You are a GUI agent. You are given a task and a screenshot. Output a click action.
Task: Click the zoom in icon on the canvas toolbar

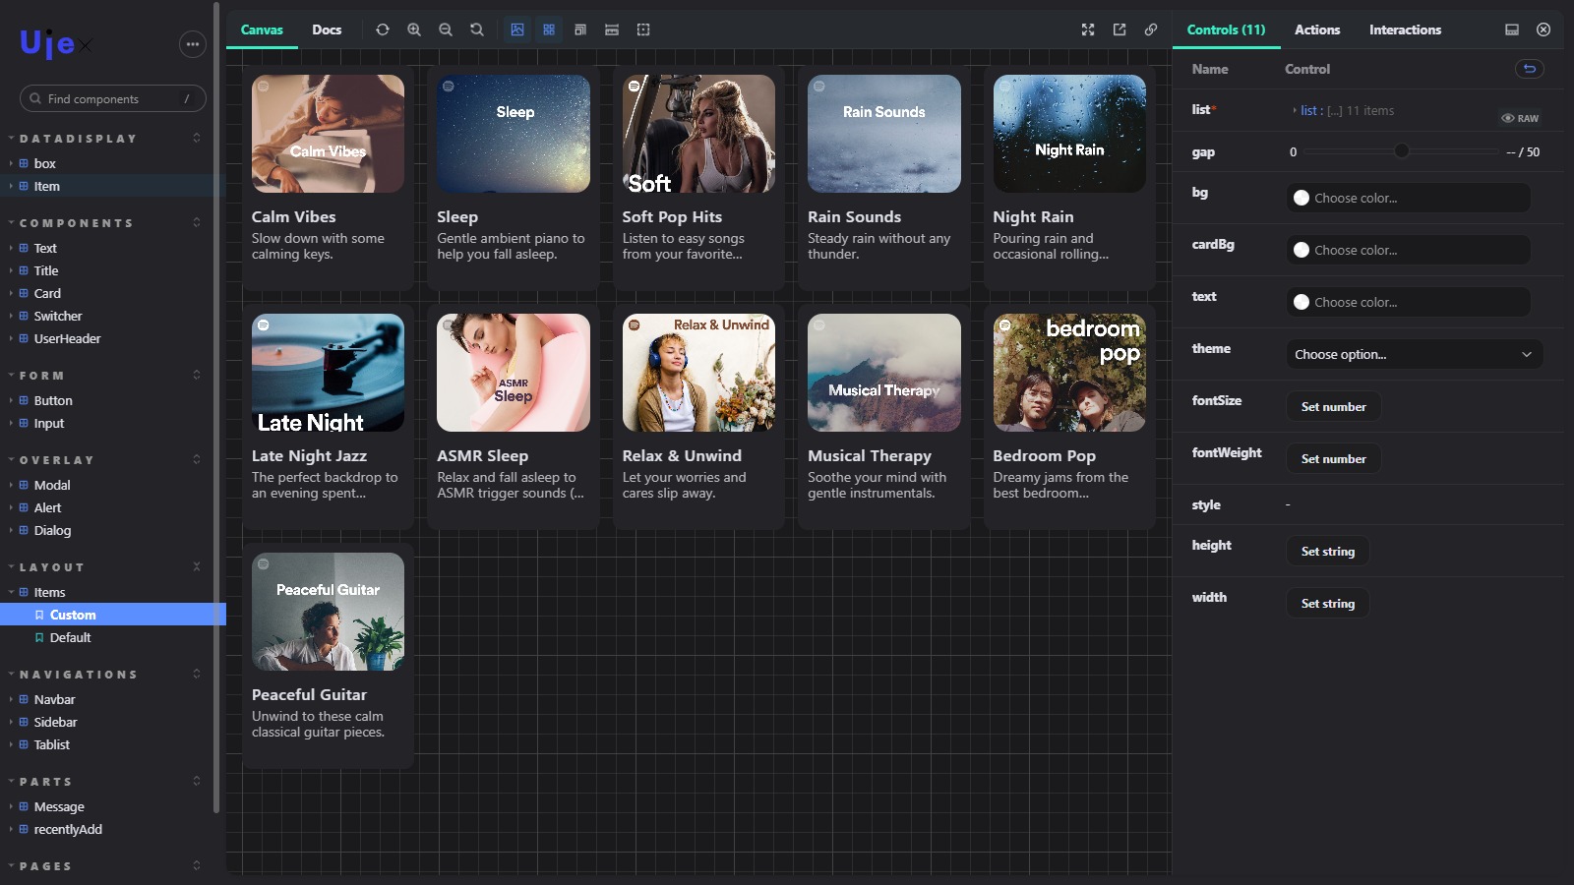click(x=414, y=29)
